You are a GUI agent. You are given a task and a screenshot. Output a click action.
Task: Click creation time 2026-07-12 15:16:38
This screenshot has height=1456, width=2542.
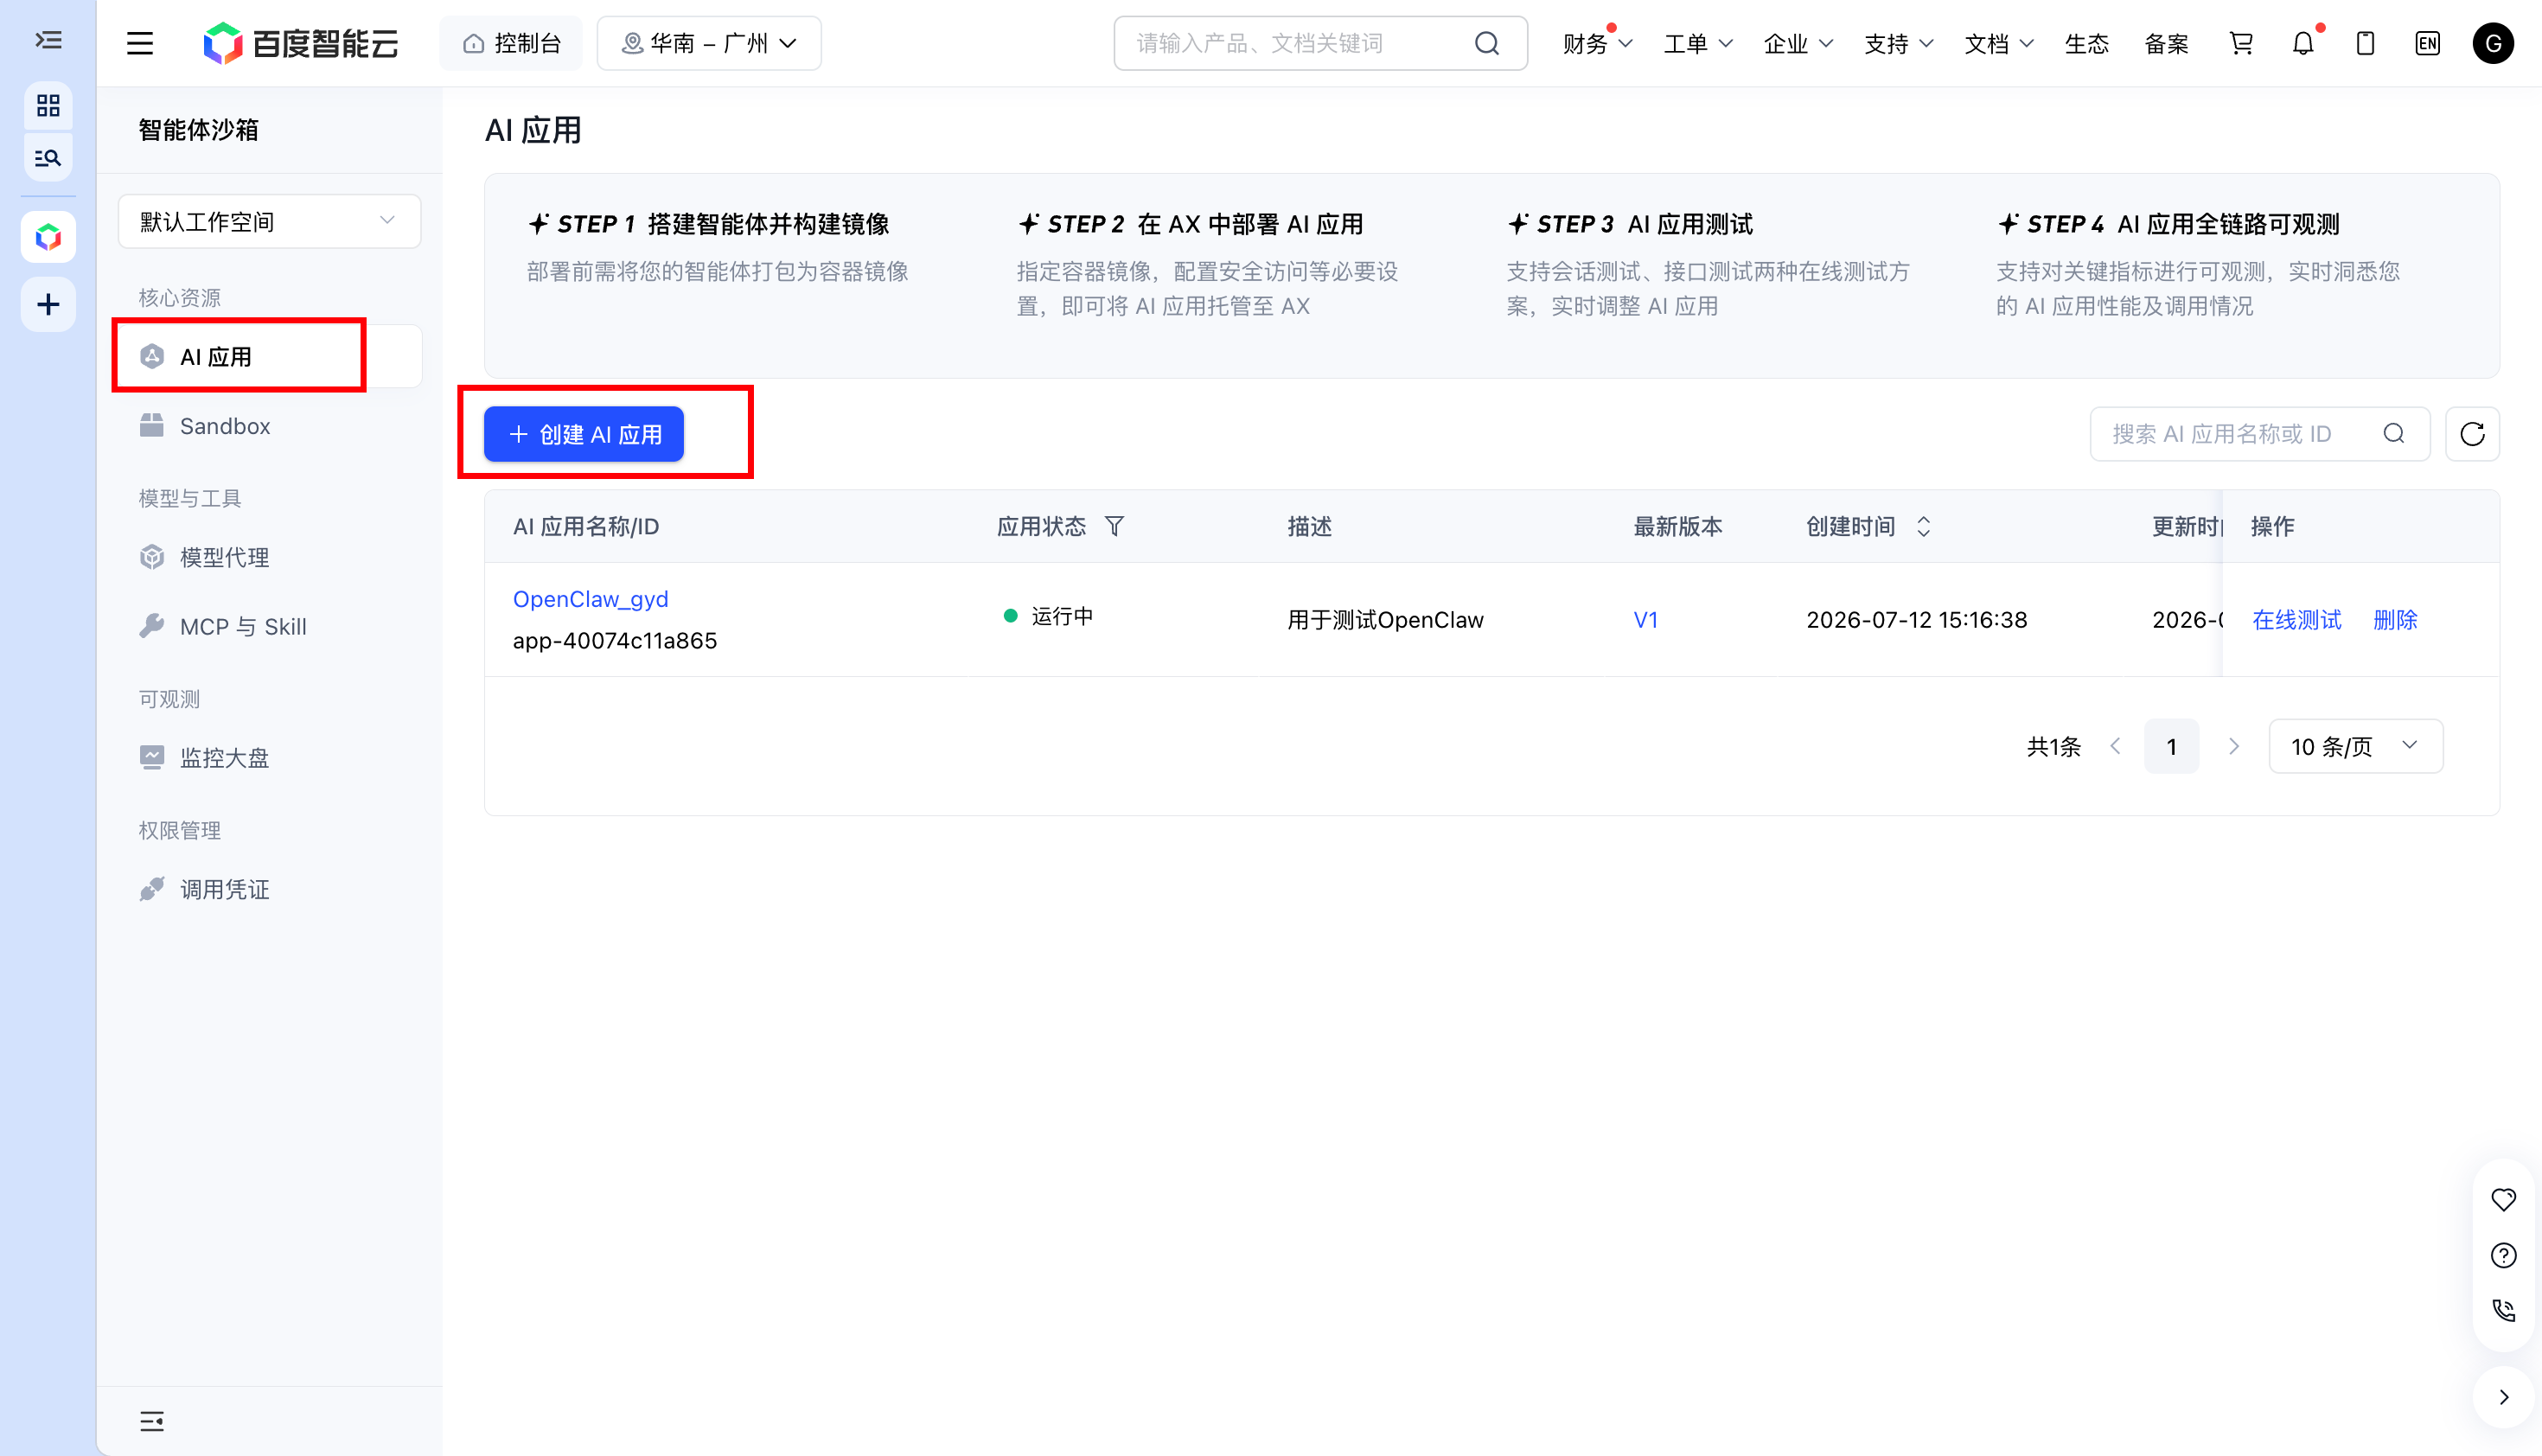click(x=1916, y=619)
